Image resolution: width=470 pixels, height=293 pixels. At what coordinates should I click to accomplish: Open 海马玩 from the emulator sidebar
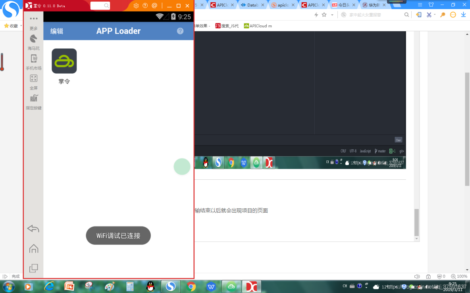pos(34,42)
